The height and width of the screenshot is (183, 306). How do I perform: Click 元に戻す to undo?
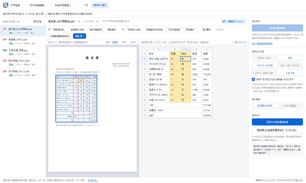click(x=206, y=30)
